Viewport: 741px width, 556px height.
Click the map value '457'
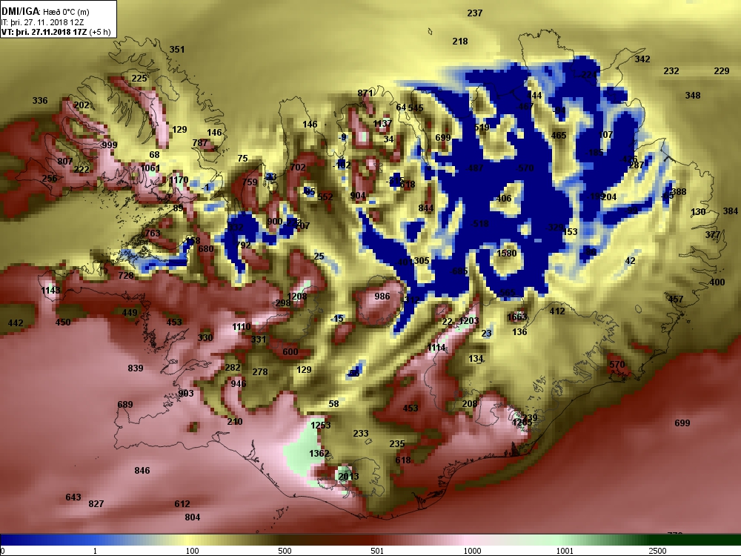(x=675, y=299)
